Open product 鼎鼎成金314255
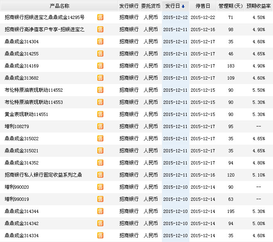 tap(21, 54)
